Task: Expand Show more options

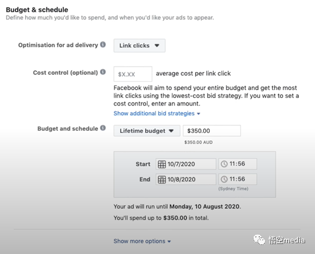Action: pos(142,241)
